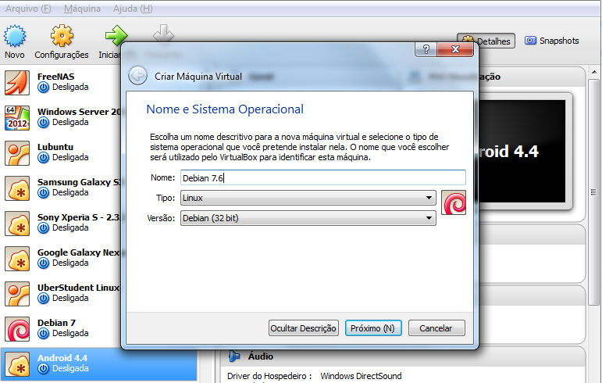Select the Lubuntu machine icon

click(x=17, y=153)
